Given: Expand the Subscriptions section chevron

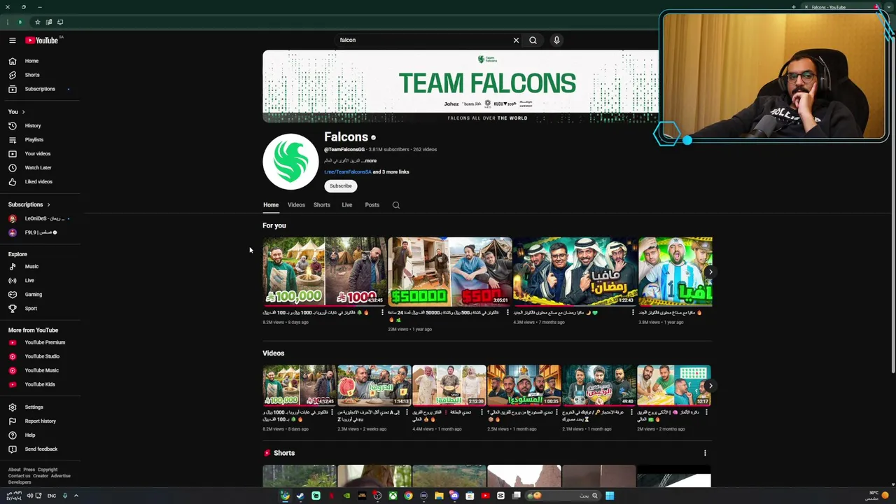Looking at the screenshot, I should pos(48,204).
